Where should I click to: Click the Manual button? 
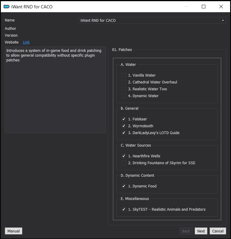point(14,231)
